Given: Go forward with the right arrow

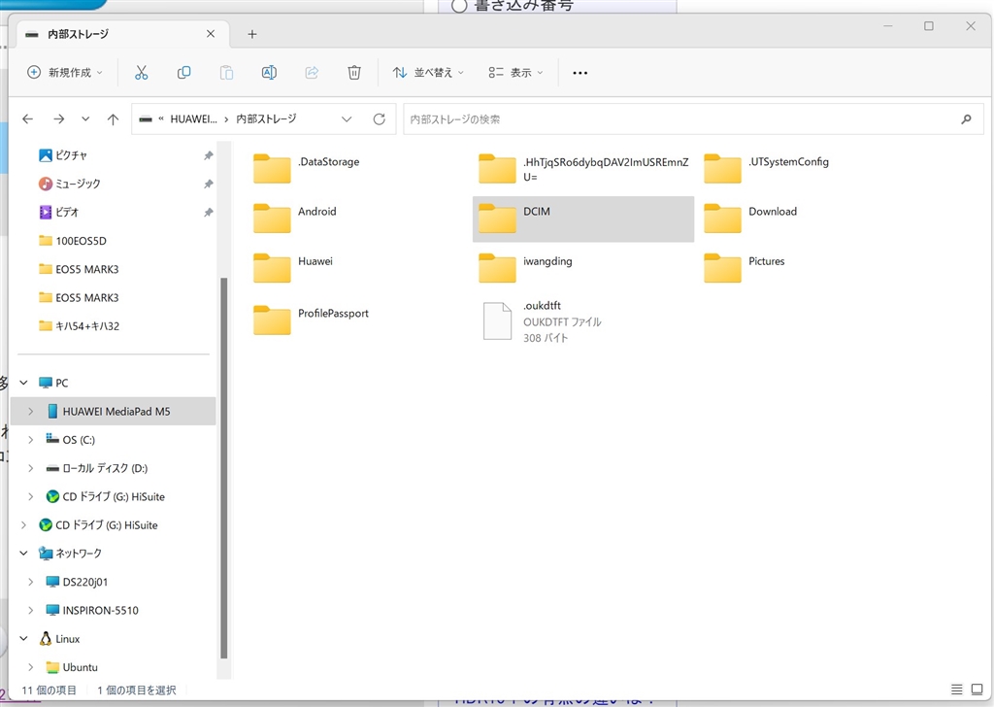Looking at the screenshot, I should click(59, 118).
